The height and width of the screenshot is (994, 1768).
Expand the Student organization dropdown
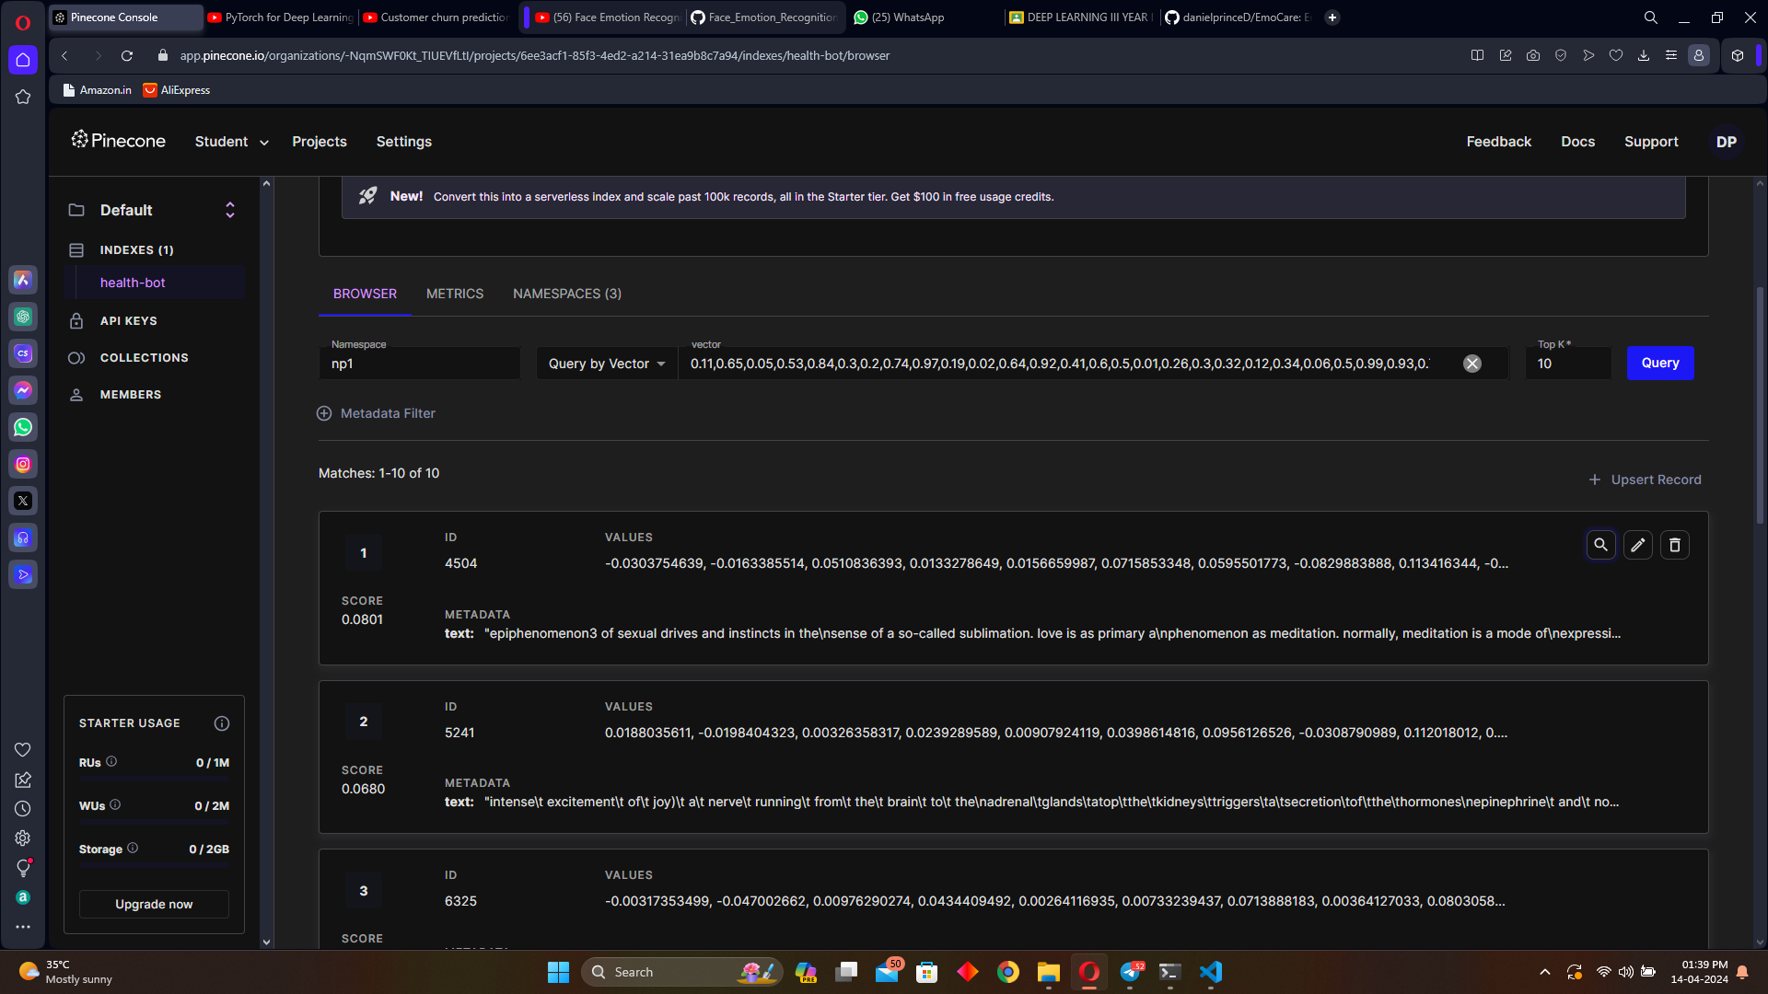pyautogui.click(x=231, y=142)
